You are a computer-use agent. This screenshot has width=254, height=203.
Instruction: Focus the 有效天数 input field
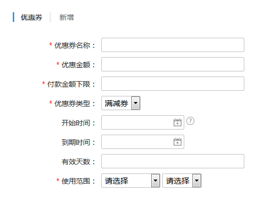pos(173,161)
